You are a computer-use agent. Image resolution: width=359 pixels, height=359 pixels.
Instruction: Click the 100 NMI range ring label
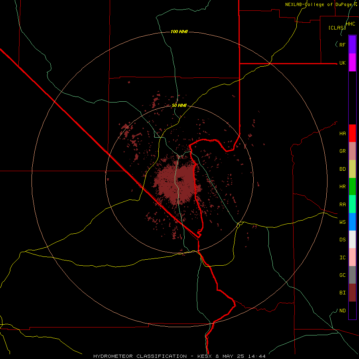pos(179,32)
